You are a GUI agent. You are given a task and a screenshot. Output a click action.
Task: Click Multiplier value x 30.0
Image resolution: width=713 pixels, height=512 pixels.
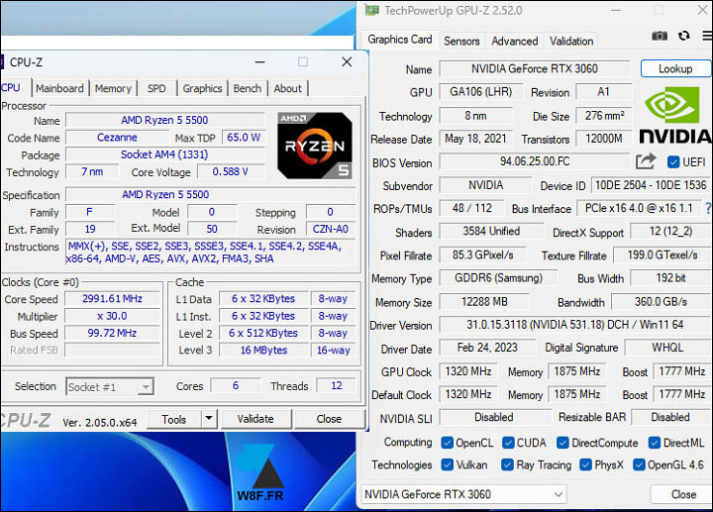[x=112, y=316]
